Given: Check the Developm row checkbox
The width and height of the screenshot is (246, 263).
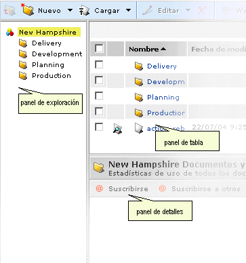Looking at the screenshot, I should pyautogui.click(x=99, y=80).
